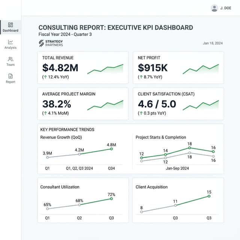Open the Analysis chart icon
The width and height of the screenshot is (240, 240).
tap(10, 42)
